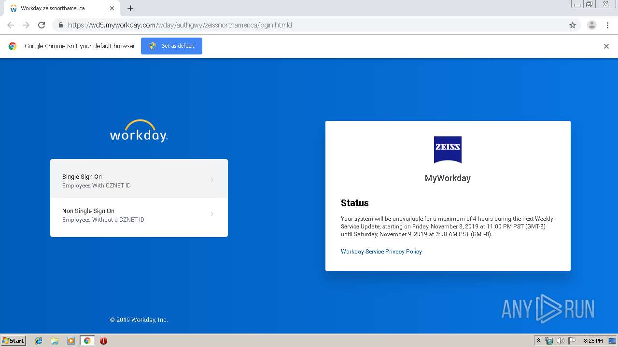Set Chrome as default browser
This screenshot has width=618, height=347.
[171, 46]
